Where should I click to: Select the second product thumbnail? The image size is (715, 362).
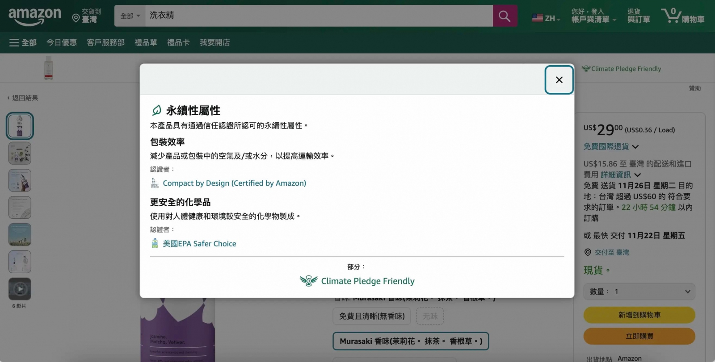coord(20,153)
